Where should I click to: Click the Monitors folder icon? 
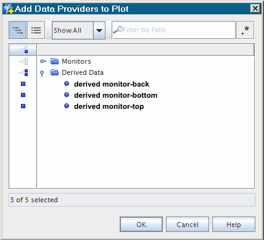click(x=54, y=61)
